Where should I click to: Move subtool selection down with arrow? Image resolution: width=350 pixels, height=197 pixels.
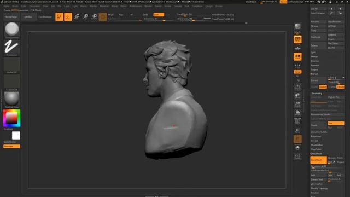pyautogui.click(x=340, y=9)
